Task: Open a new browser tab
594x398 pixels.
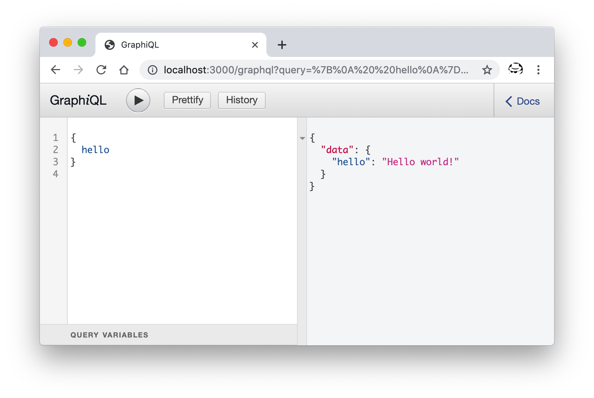Action: (282, 45)
